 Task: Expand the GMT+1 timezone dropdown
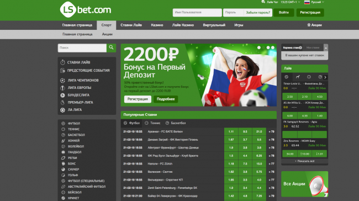tap(291, 2)
